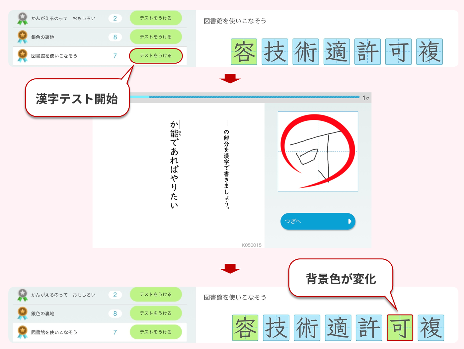Click the green 容 tile in upper kanji row
The width and height of the screenshot is (464, 349).
point(244,52)
